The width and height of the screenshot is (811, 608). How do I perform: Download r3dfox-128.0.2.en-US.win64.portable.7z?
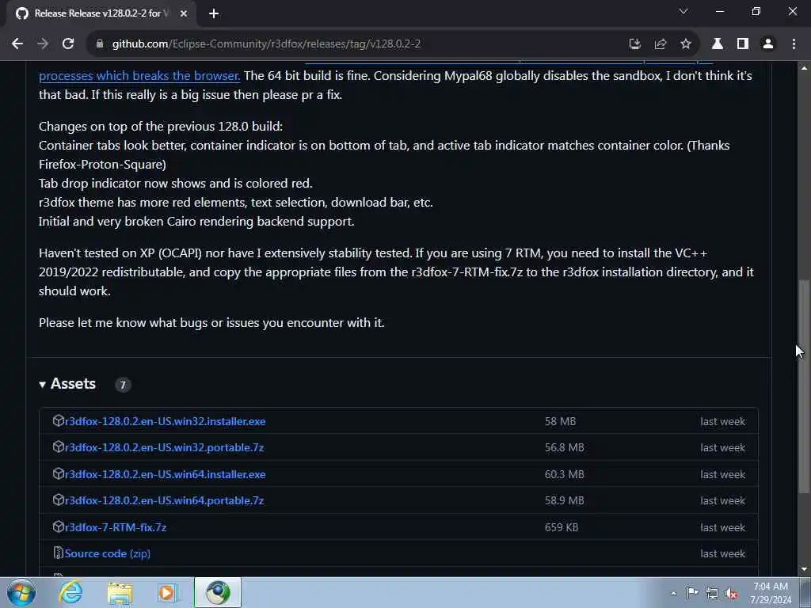click(165, 501)
